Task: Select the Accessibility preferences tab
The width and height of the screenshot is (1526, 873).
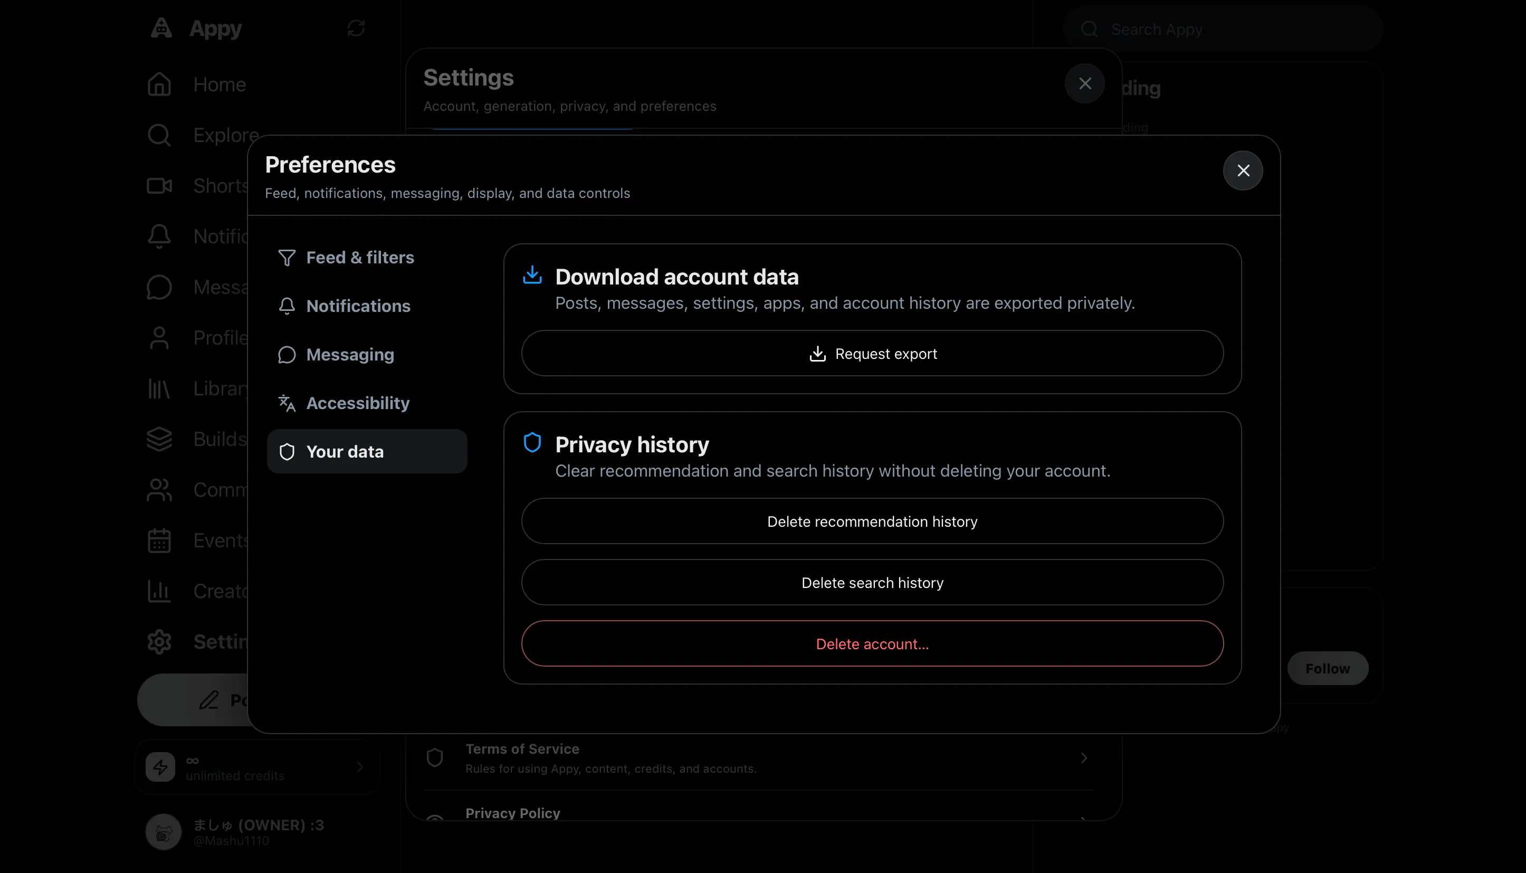Action: point(367,403)
